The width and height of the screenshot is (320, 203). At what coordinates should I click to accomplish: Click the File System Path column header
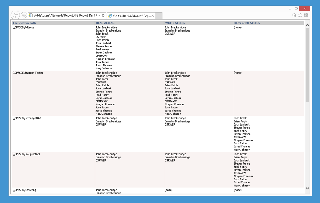click(25, 23)
